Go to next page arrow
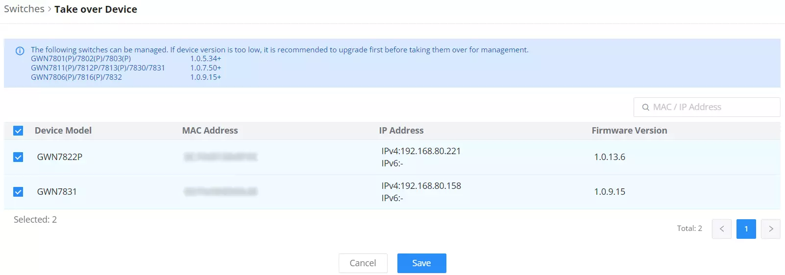 point(770,229)
